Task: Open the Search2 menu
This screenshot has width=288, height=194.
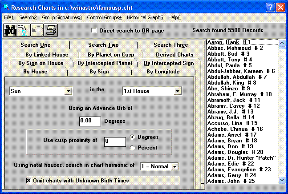Action: [28, 17]
